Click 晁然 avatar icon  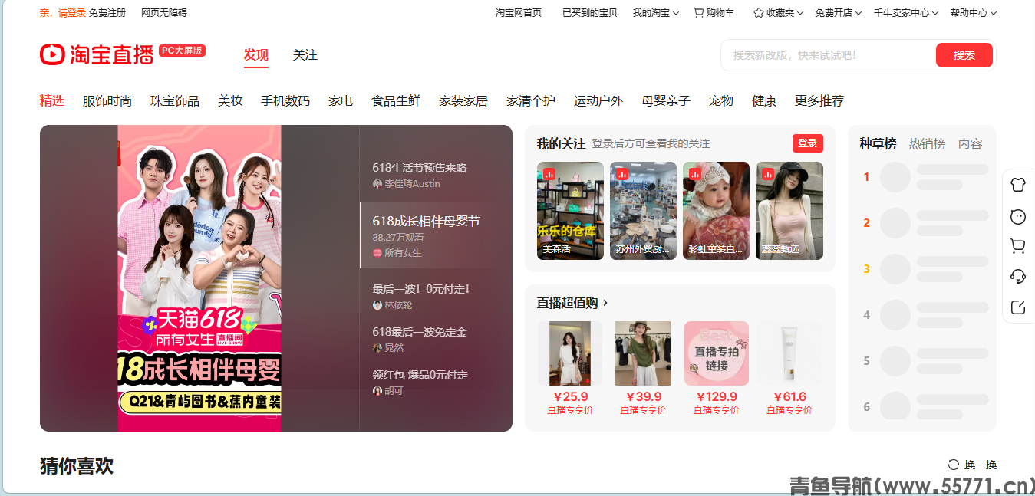pyautogui.click(x=377, y=348)
